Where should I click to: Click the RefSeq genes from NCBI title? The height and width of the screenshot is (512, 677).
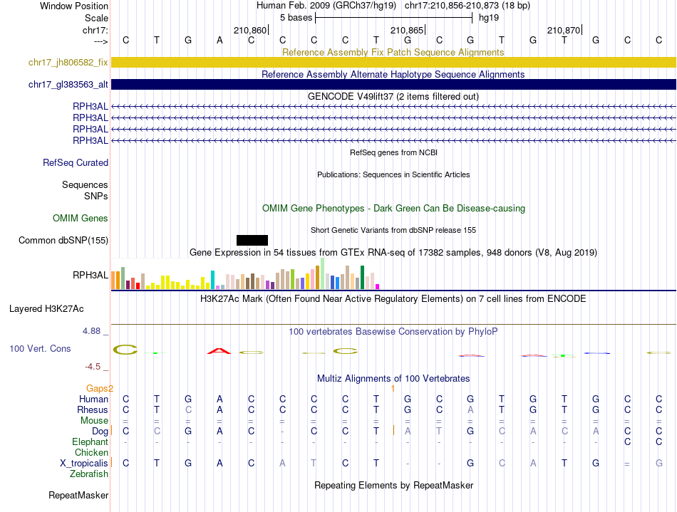point(393,152)
